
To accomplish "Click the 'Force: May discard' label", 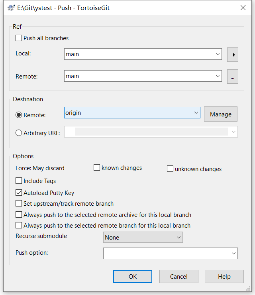I will pyautogui.click(x=40, y=168).
